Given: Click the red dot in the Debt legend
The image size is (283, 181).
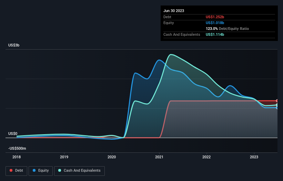Looking at the screenshot, I should [11, 171].
